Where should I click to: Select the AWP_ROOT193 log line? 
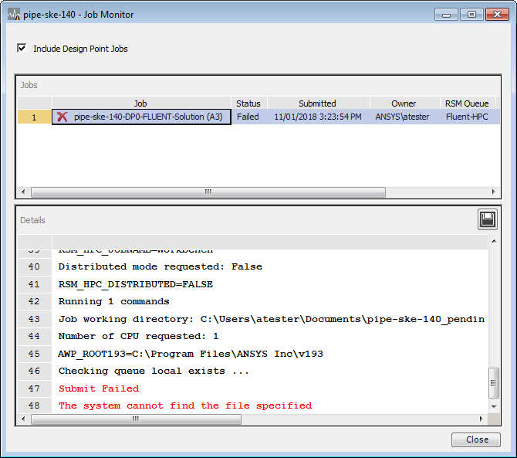point(270,354)
